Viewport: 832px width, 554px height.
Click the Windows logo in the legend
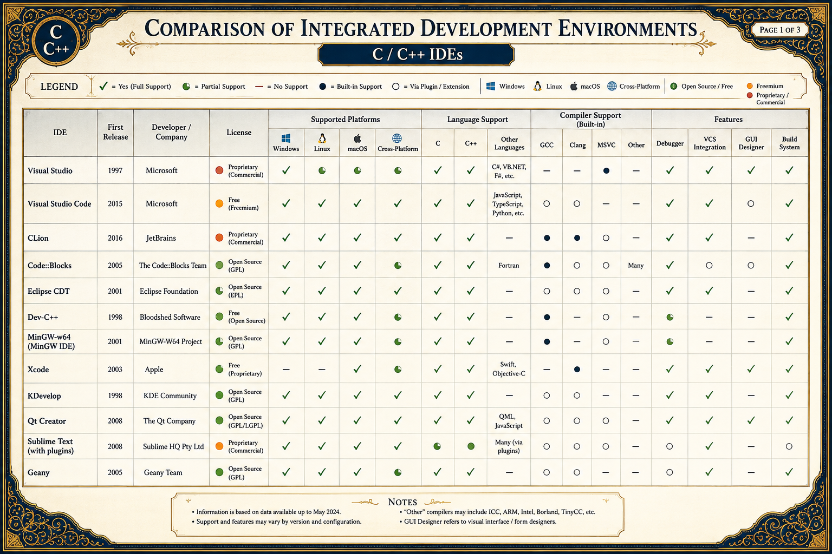click(491, 86)
